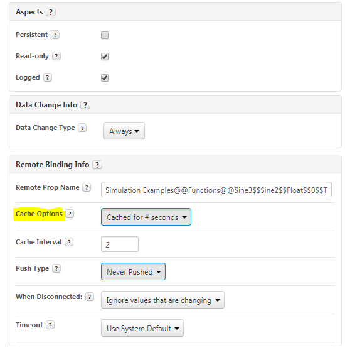This screenshot has width=345, height=350.
Task: Click the Remote Prop Name text field
Action: pyautogui.click(x=216, y=190)
